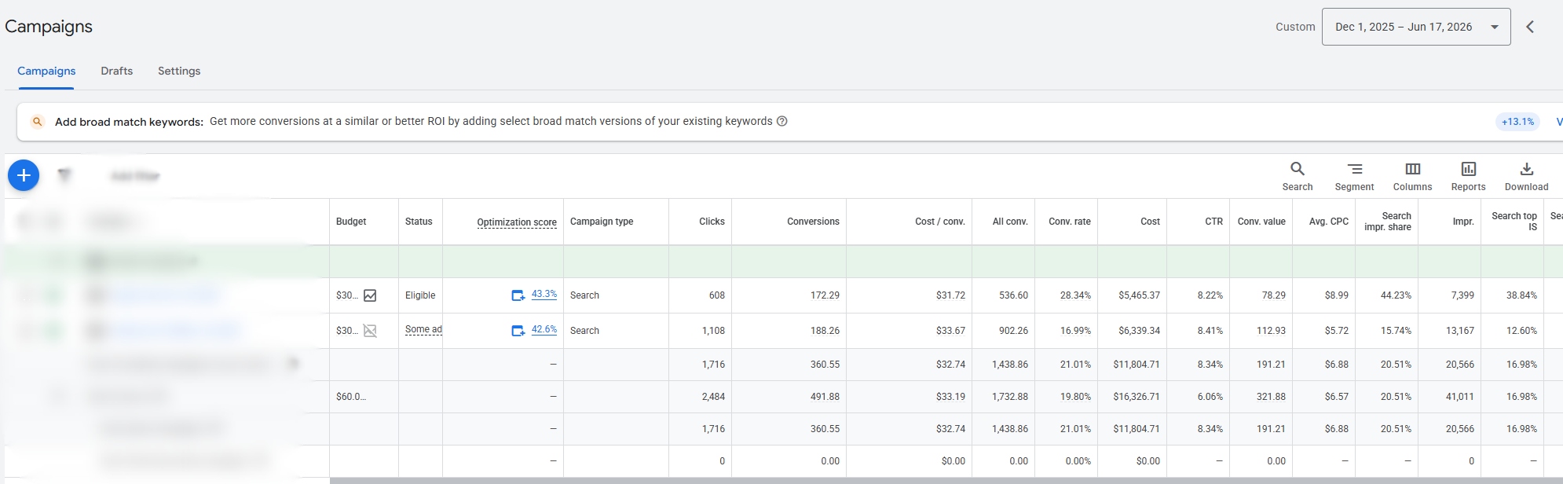The width and height of the screenshot is (1563, 484).
Task: Click greyed budget chart icon in Some ad row
Action: coord(370,331)
